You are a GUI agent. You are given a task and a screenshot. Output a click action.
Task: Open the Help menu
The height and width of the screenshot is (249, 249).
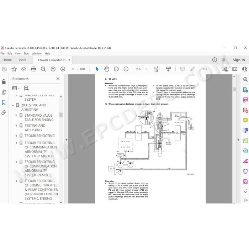click(47, 53)
